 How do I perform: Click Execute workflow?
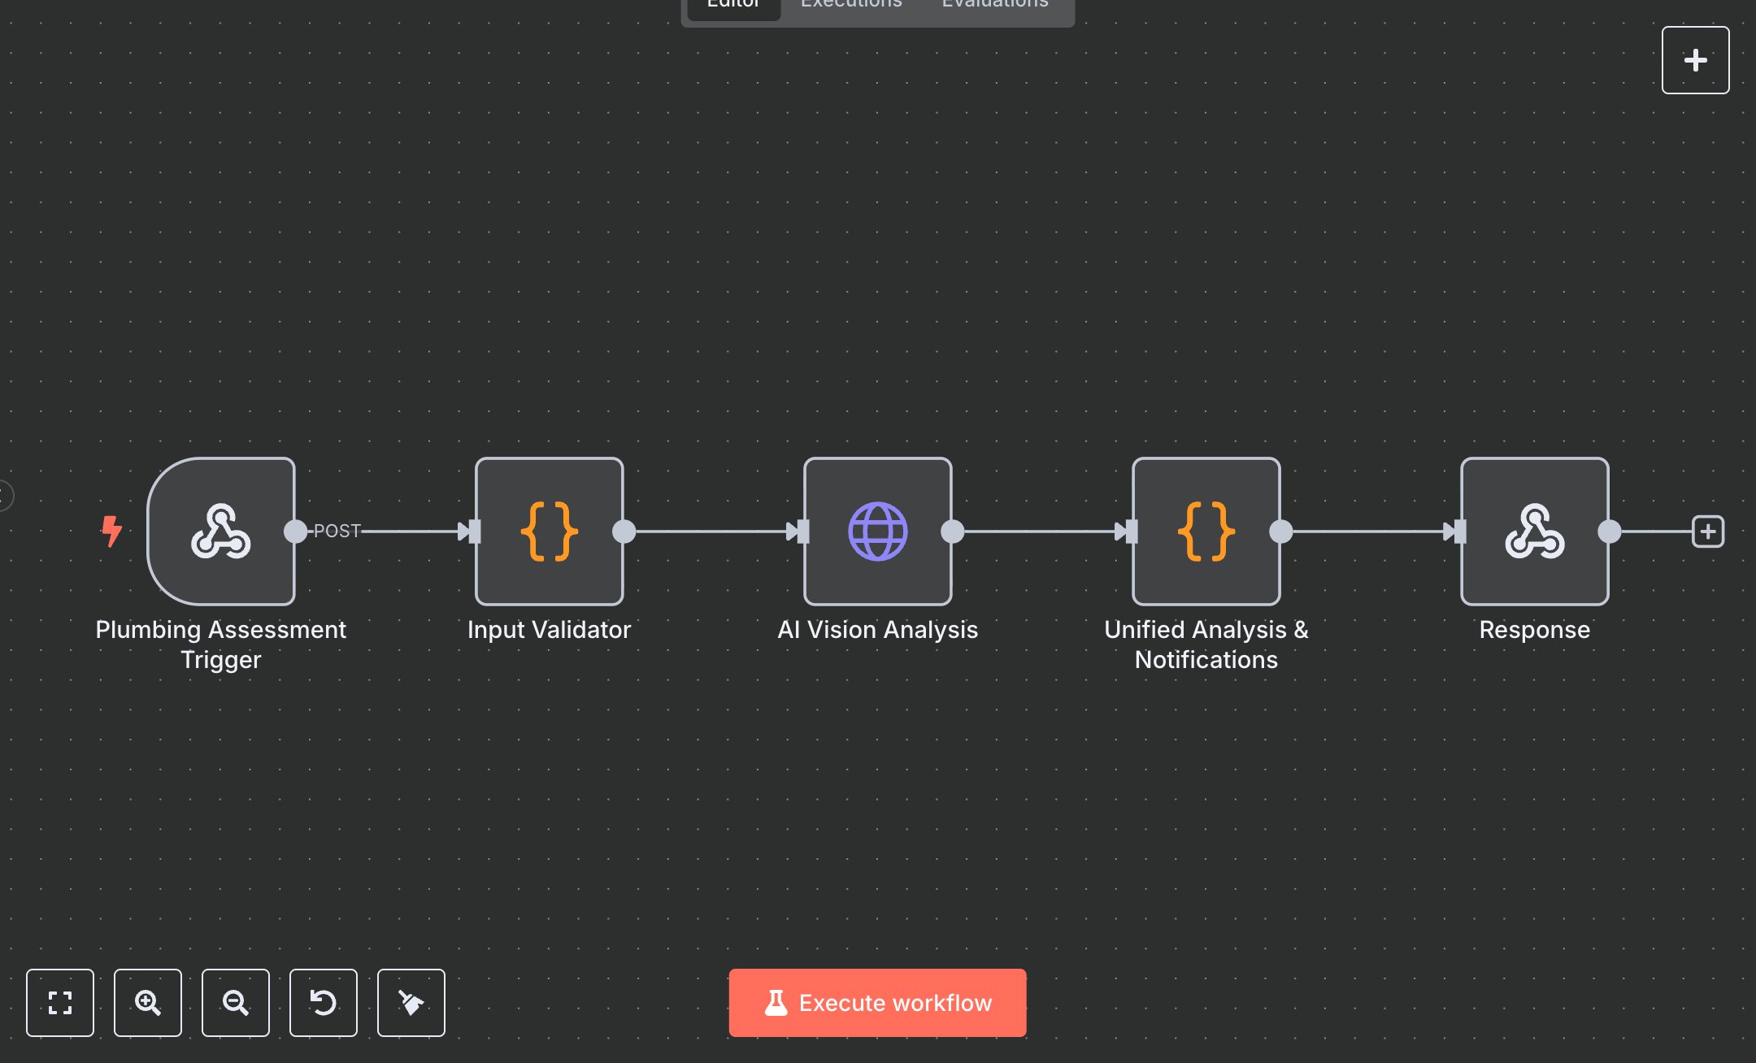coord(877,1003)
